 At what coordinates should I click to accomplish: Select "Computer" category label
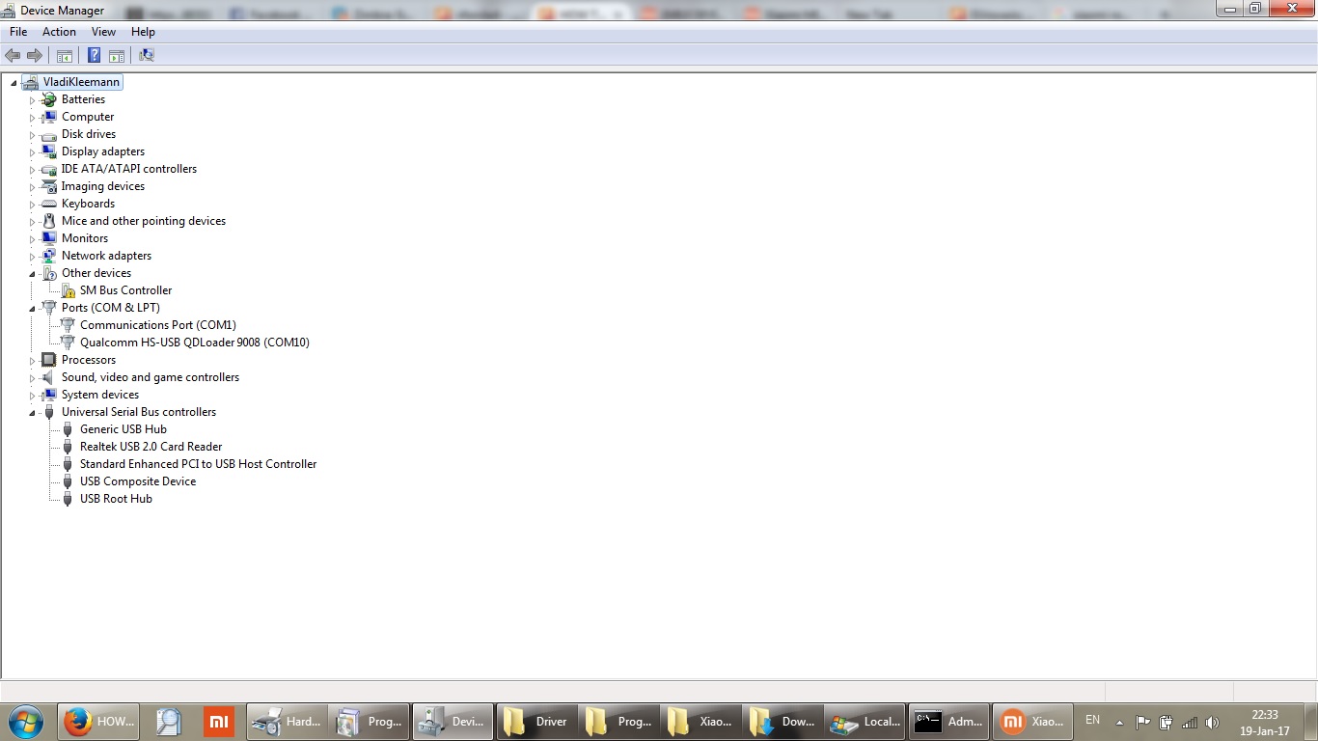pyautogui.click(x=88, y=117)
